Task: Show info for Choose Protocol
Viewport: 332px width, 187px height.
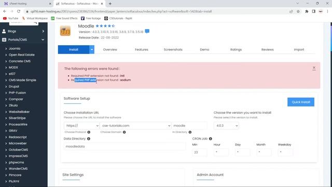Action: point(89,132)
